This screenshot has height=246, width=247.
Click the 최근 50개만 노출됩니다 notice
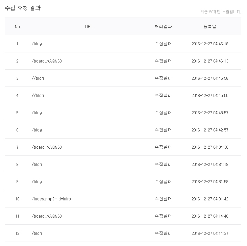tap(221, 12)
